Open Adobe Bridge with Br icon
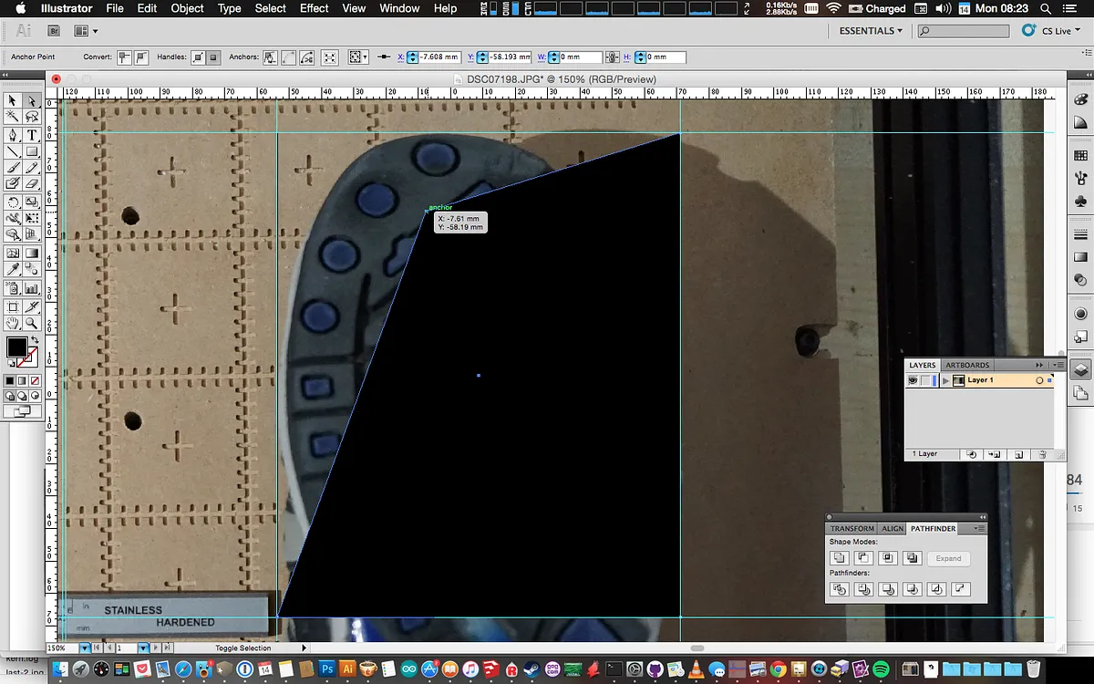1094x684 pixels. [54, 31]
